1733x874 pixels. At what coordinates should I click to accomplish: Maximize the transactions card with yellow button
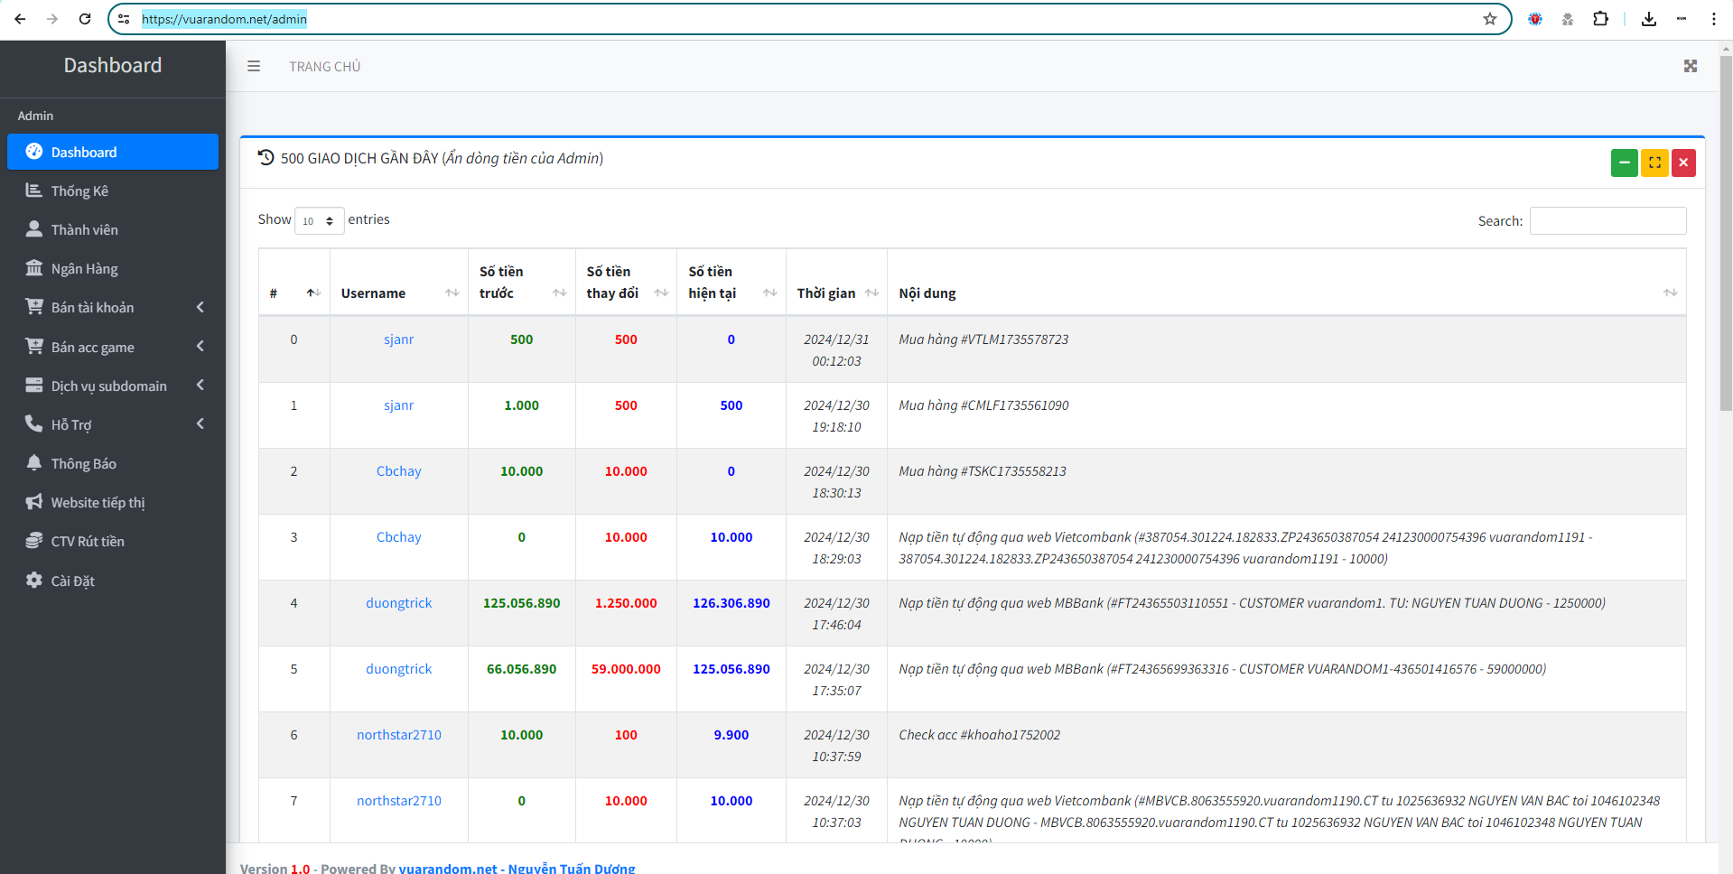1654,163
